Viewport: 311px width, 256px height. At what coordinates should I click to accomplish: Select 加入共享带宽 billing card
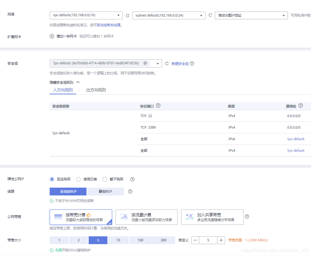coord(212,217)
